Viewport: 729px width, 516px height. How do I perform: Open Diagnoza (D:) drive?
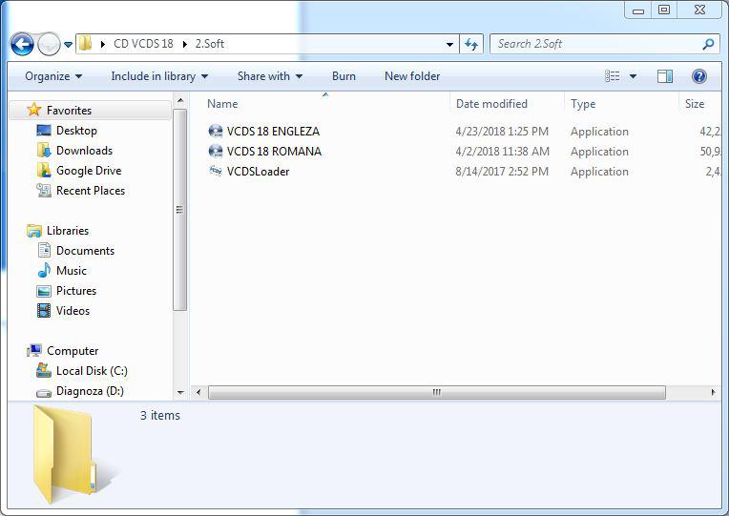90,391
